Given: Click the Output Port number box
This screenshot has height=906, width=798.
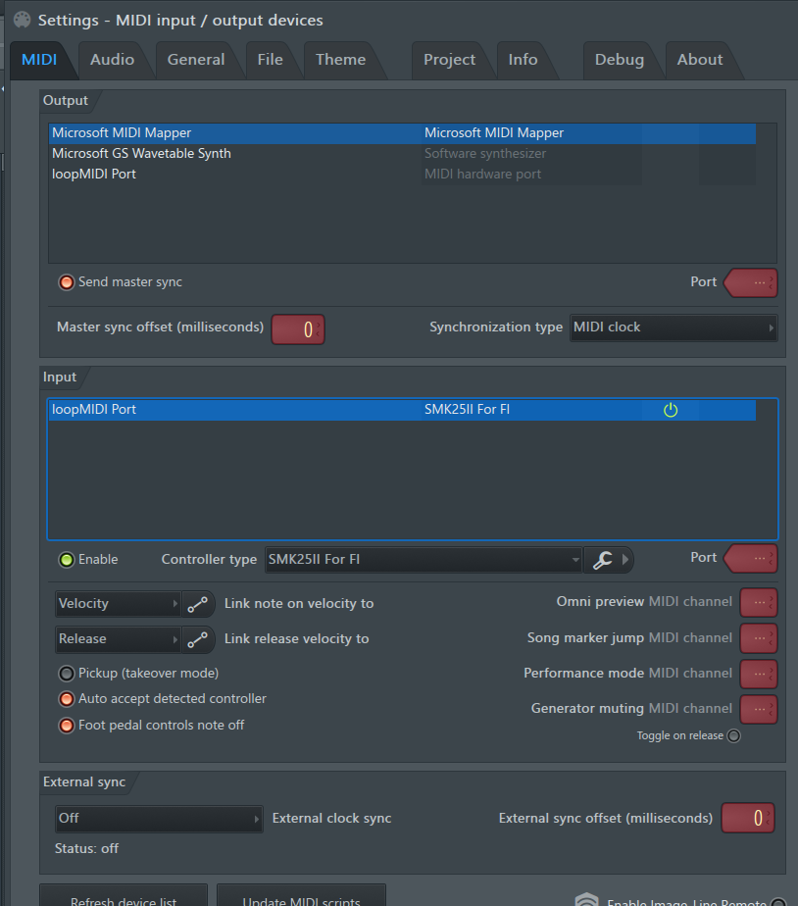Looking at the screenshot, I should point(751,283).
